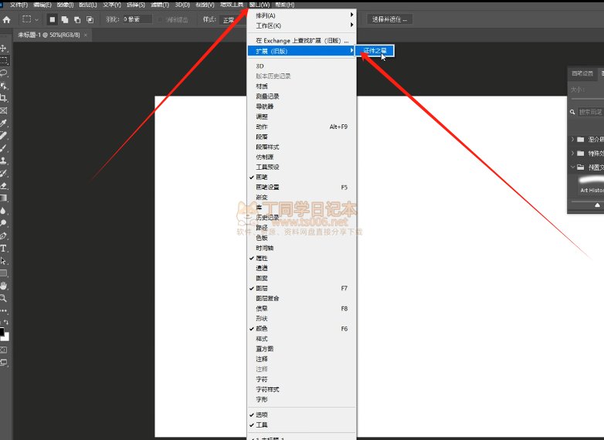The height and width of the screenshot is (440, 604).
Task: Activate the Hand tool
Action: pyautogui.click(x=4, y=286)
